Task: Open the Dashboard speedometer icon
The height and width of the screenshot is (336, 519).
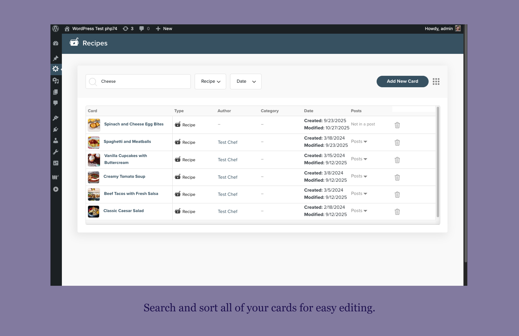Action: pos(56,43)
